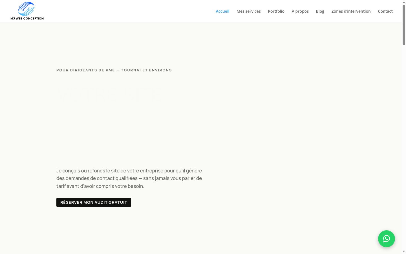Open the WhatsApp chat button
406x254 pixels.
pos(386,239)
